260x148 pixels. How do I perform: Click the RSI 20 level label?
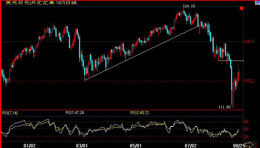coord(246,137)
